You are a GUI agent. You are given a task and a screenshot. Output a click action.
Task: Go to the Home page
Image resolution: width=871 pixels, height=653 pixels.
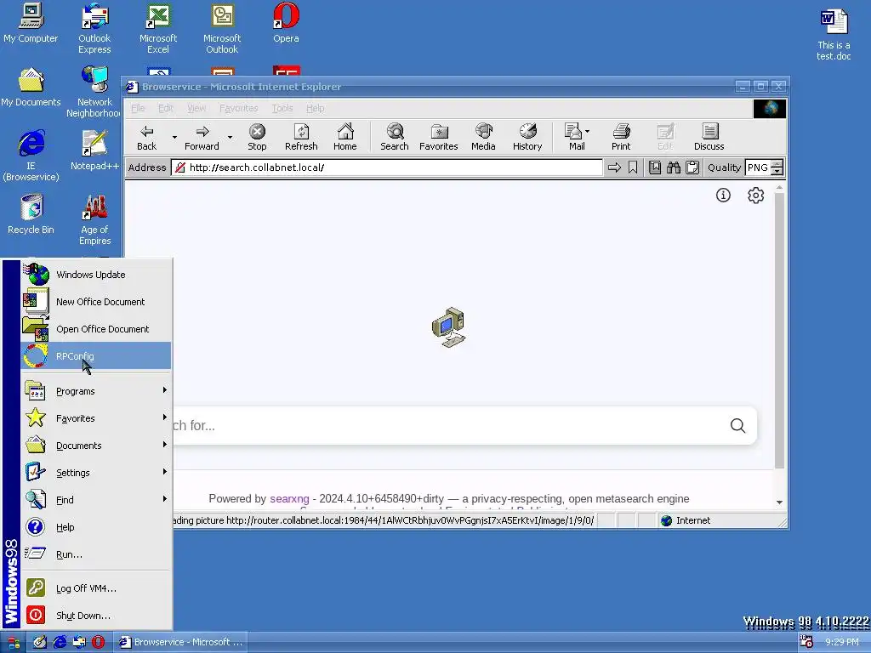click(x=345, y=137)
